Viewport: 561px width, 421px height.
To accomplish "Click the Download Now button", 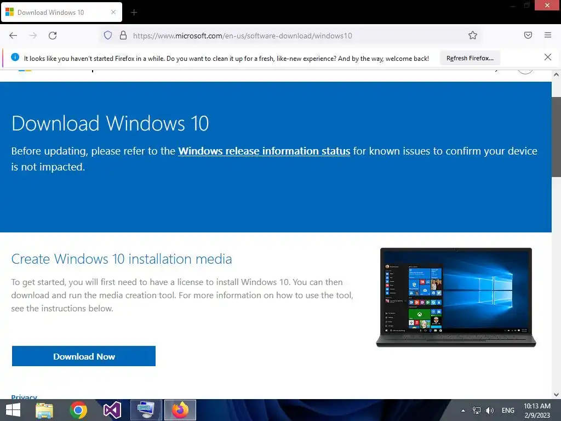I will click(84, 356).
